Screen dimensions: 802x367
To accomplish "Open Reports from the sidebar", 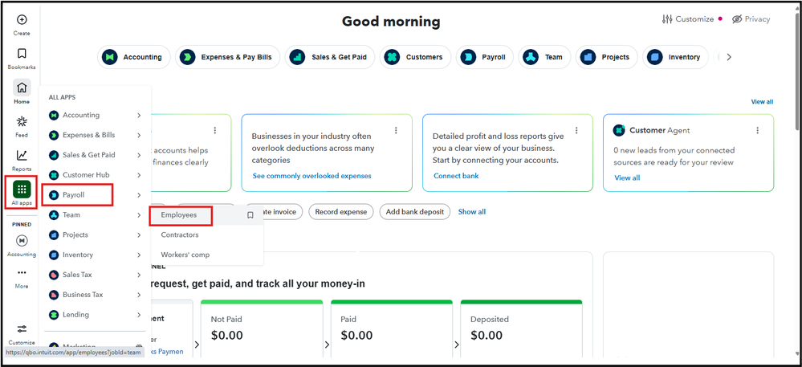I will 22,156.
